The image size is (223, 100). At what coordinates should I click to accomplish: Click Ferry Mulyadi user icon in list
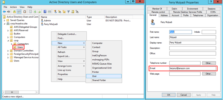pos(42,24)
